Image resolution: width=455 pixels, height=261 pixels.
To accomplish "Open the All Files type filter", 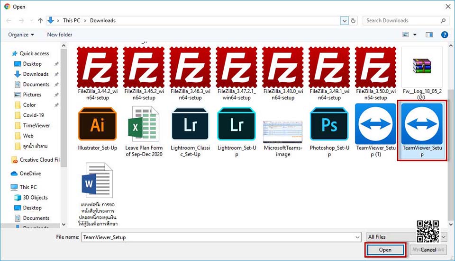I will [x=406, y=237].
